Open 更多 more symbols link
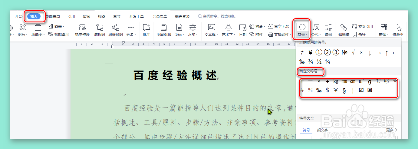This screenshot has height=149, width=418. pyautogui.click(x=392, y=130)
